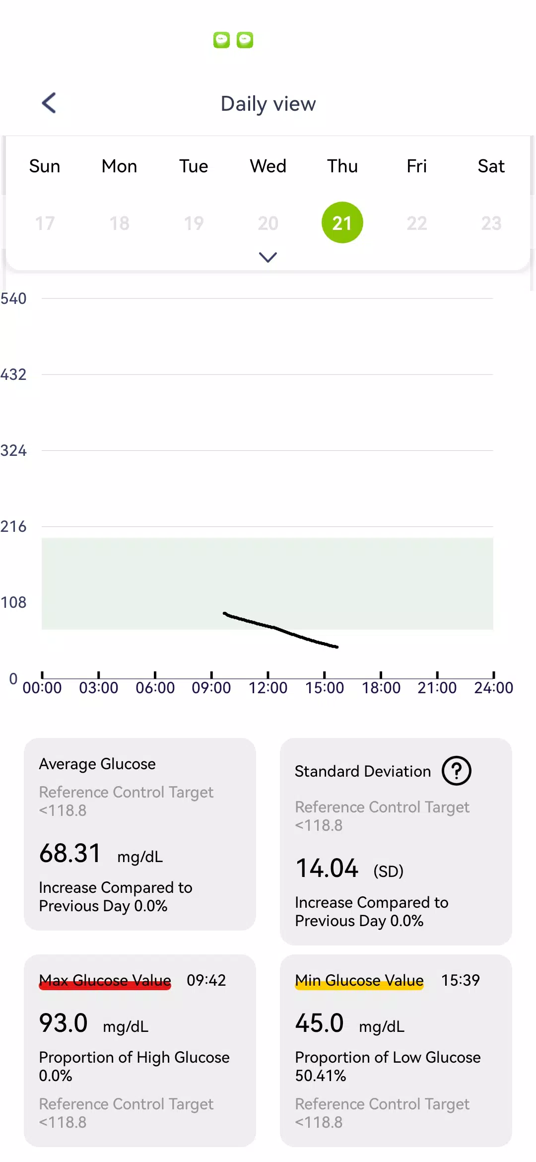This screenshot has height=1162, width=536.
Task: Expand the calendar with the down chevron
Action: [268, 257]
